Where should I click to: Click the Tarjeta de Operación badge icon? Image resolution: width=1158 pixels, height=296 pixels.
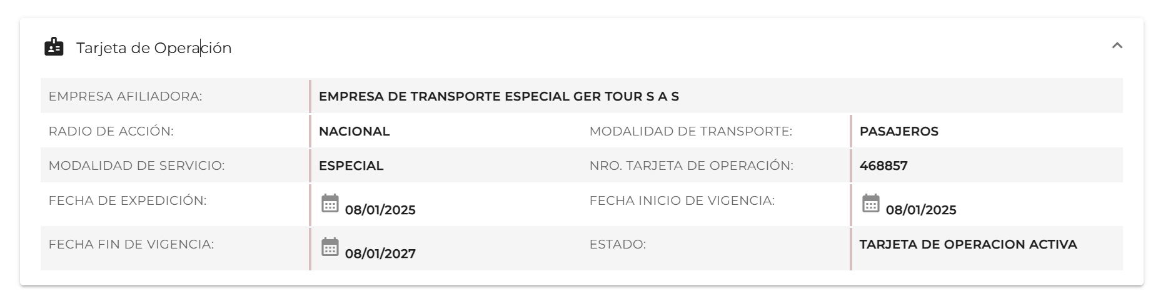point(54,47)
